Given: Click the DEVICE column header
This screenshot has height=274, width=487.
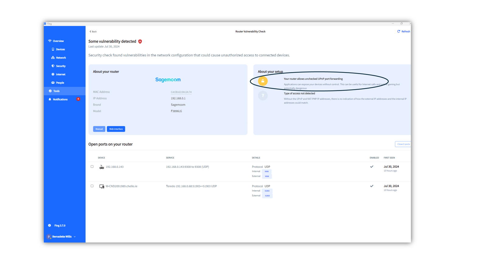Looking at the screenshot, I should 101,158.
